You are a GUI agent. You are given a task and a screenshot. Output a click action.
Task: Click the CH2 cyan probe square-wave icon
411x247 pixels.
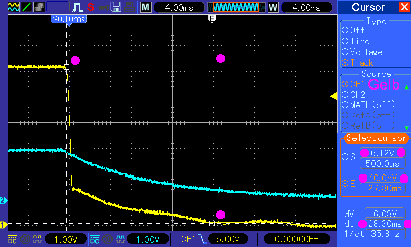point(120,239)
